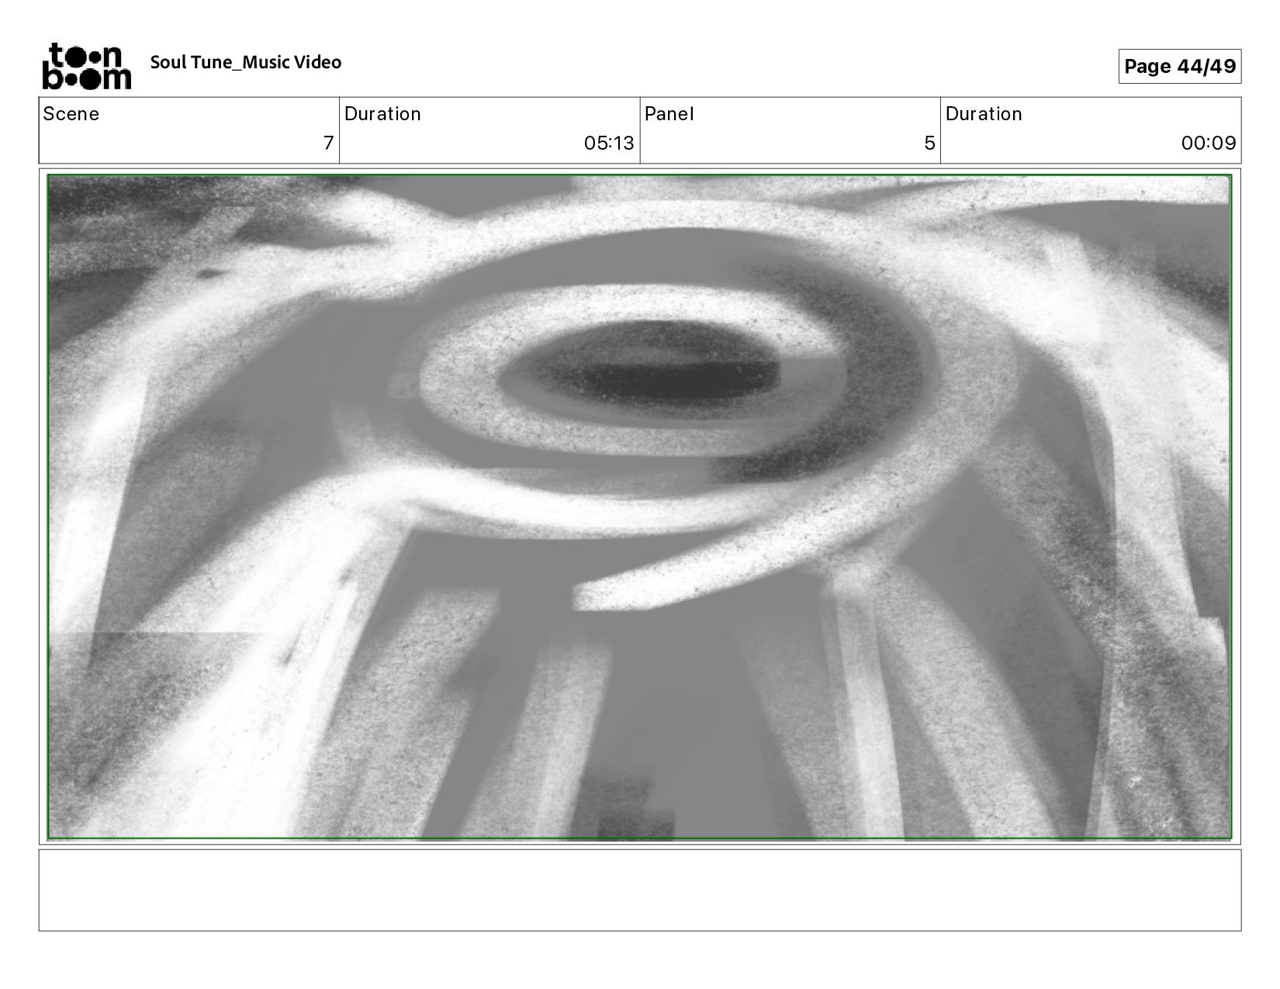Viewport: 1280px width, 989px height.
Task: Click the scene duration value '05:13'
Action: tap(609, 143)
